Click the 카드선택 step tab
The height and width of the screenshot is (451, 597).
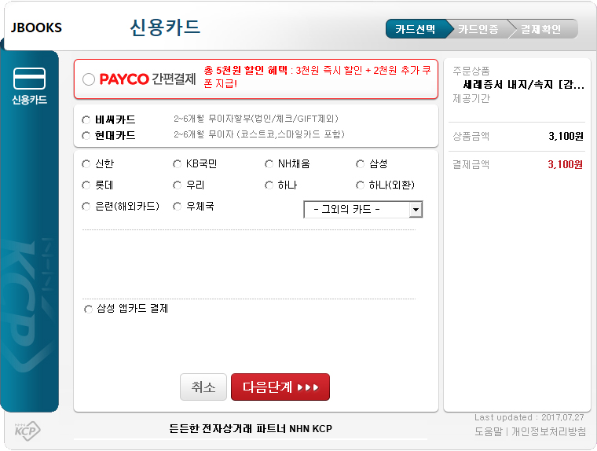tap(416, 29)
